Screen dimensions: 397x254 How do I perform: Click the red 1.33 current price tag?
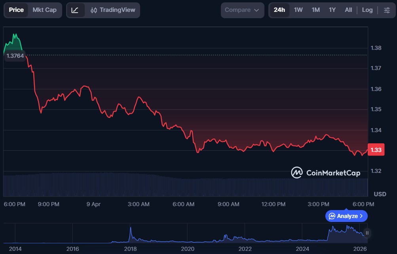tap(376, 150)
